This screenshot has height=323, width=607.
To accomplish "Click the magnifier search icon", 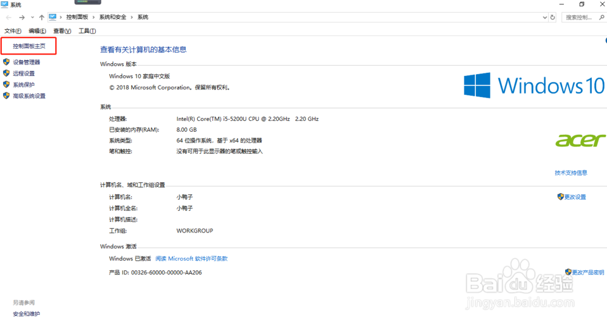I will click(602, 18).
